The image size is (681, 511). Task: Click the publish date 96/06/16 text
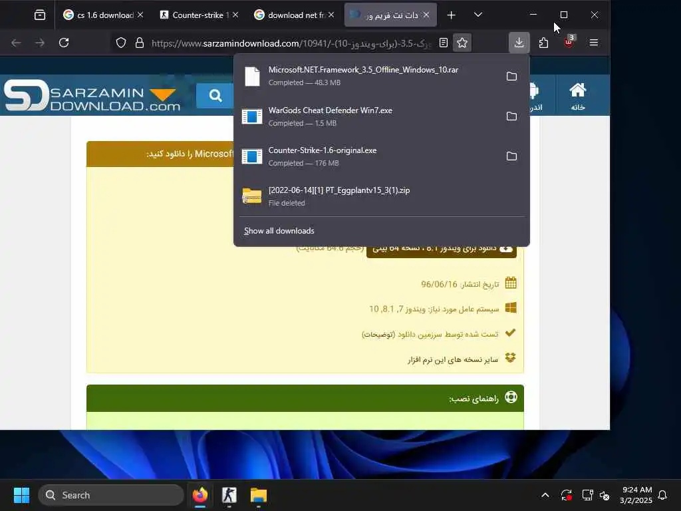click(460, 284)
